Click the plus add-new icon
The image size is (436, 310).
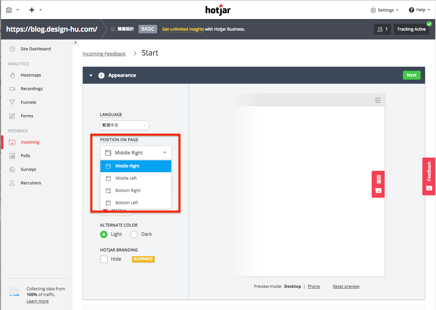[x=32, y=10]
